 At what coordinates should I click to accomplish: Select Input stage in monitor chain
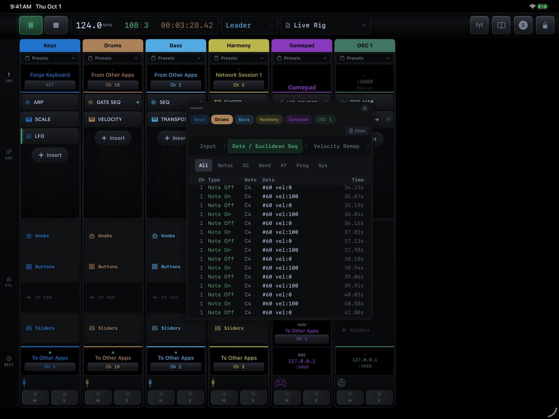pos(208,146)
